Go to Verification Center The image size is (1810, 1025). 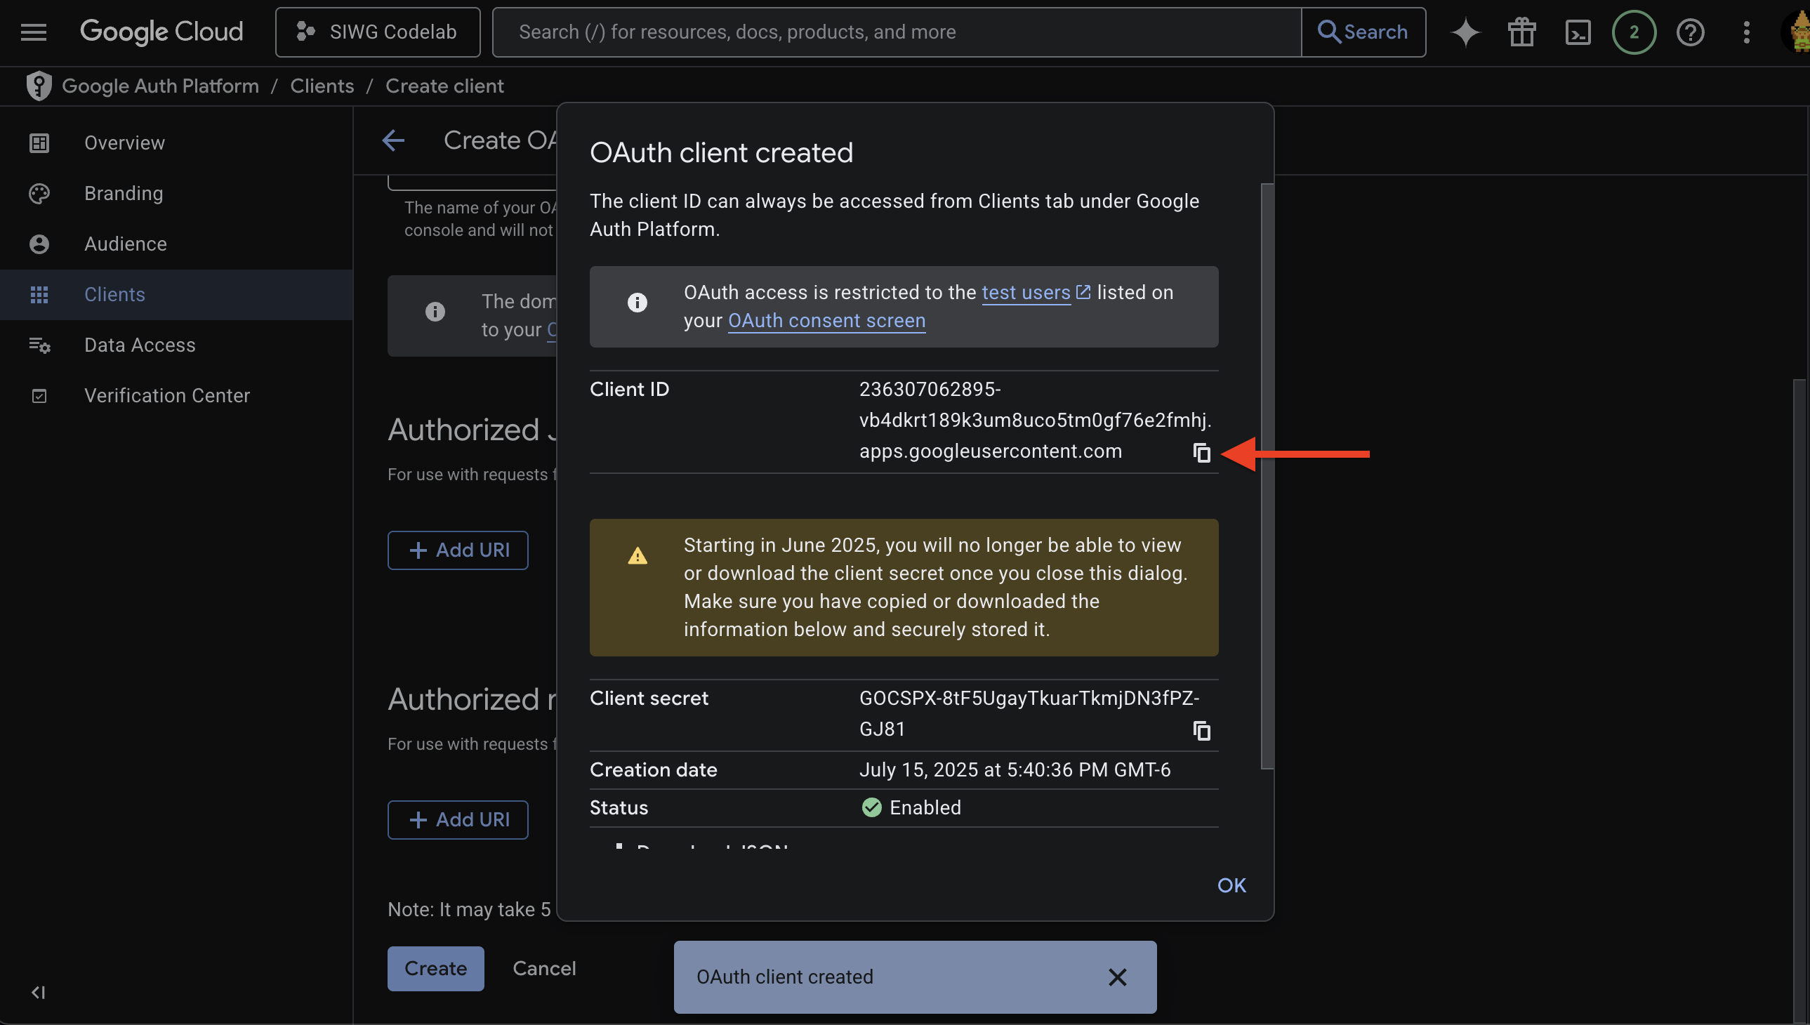167,395
